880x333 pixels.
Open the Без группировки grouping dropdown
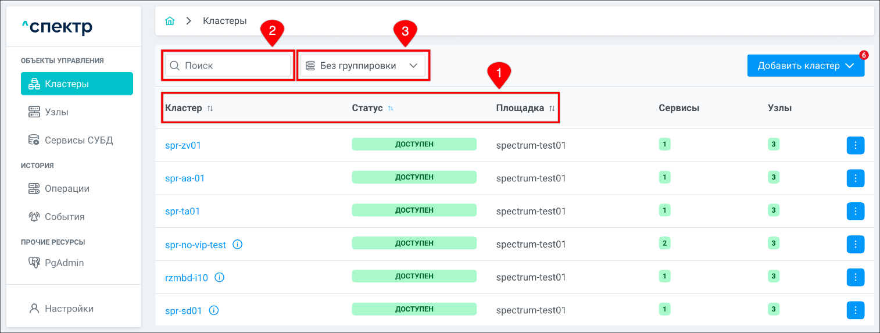[x=362, y=66]
